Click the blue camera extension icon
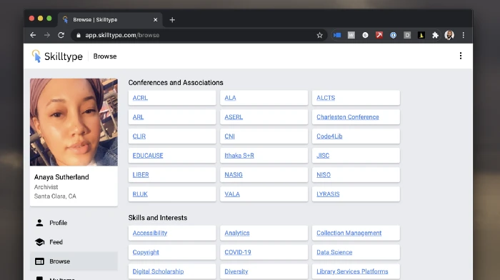 pyautogui.click(x=337, y=35)
